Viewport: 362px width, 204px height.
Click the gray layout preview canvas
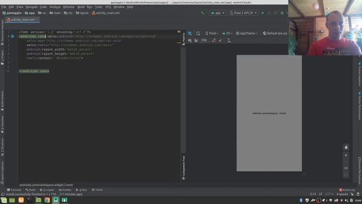(x=269, y=113)
